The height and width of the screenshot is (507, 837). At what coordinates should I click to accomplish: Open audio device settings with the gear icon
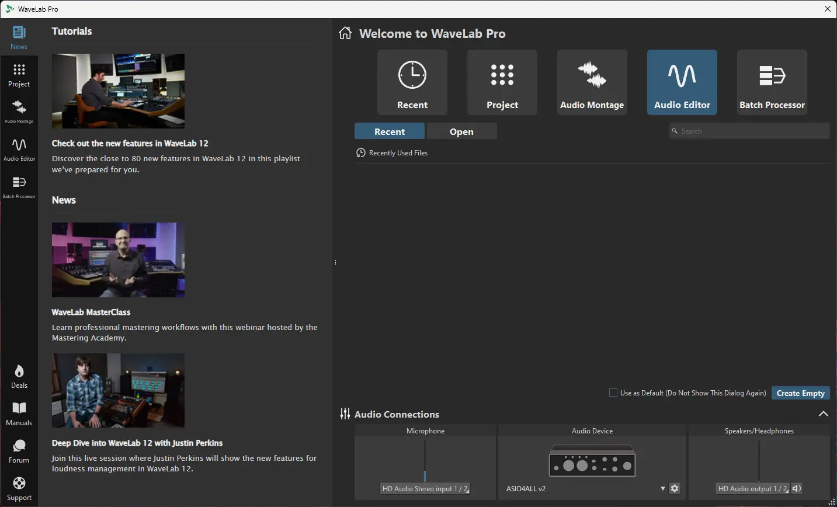675,488
